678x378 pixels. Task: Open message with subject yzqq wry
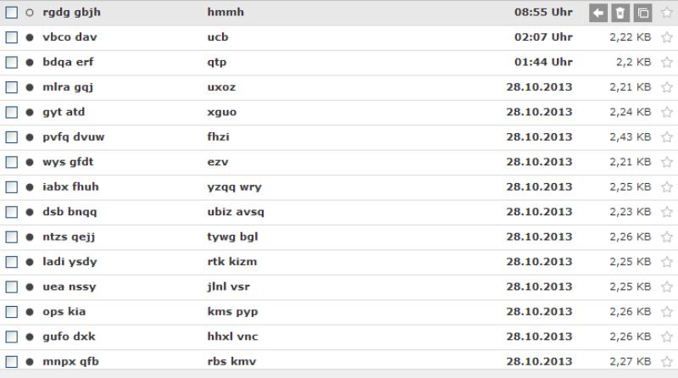point(235,187)
